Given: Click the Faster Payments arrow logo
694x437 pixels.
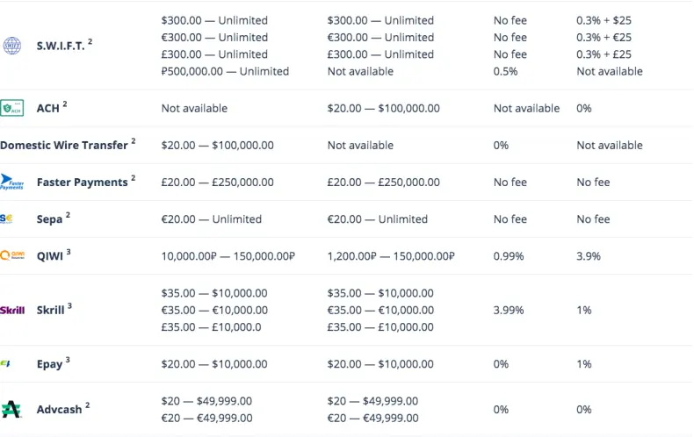Looking at the screenshot, I should pos(12,182).
